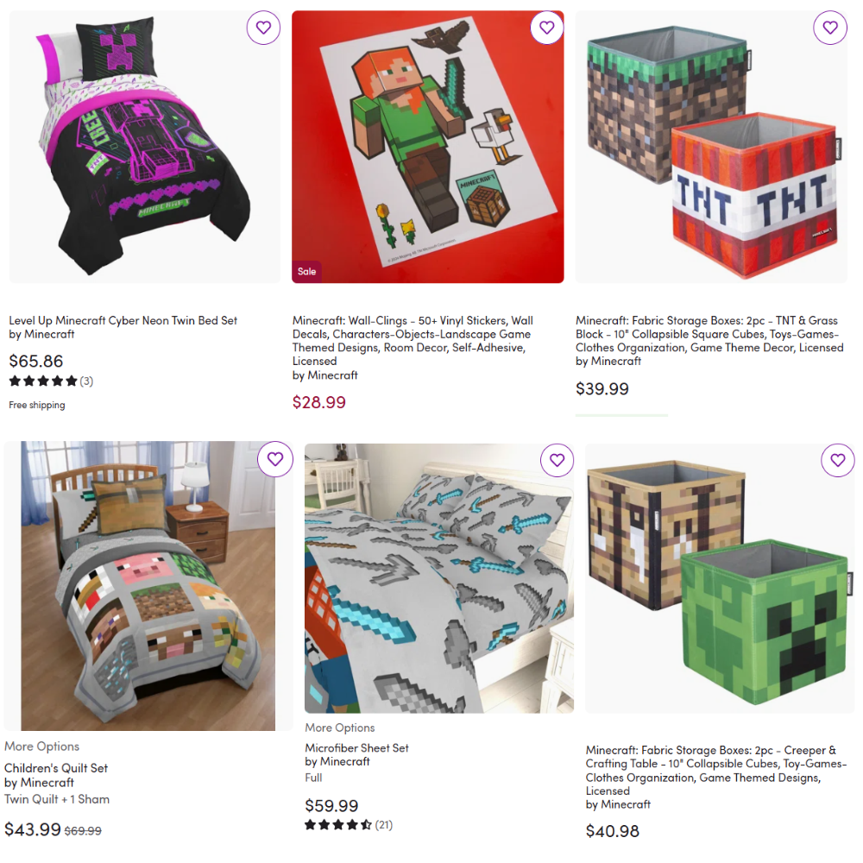The width and height of the screenshot is (863, 863).
Task: View the pickaxe sheet set photo
Action: tap(439, 578)
